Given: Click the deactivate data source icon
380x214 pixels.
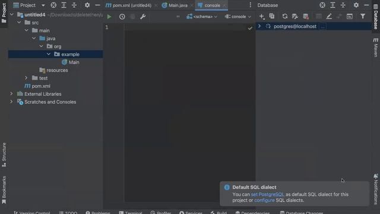Looking at the screenshot, I should (306, 16).
